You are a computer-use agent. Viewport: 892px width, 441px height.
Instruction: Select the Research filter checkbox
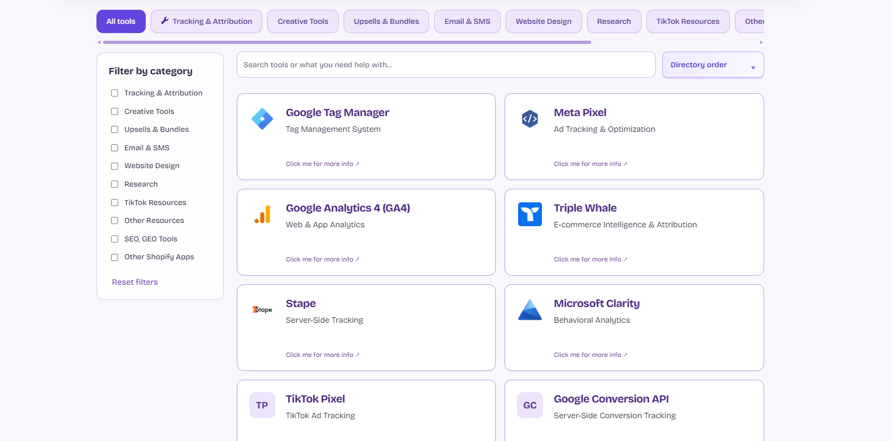pyautogui.click(x=114, y=184)
